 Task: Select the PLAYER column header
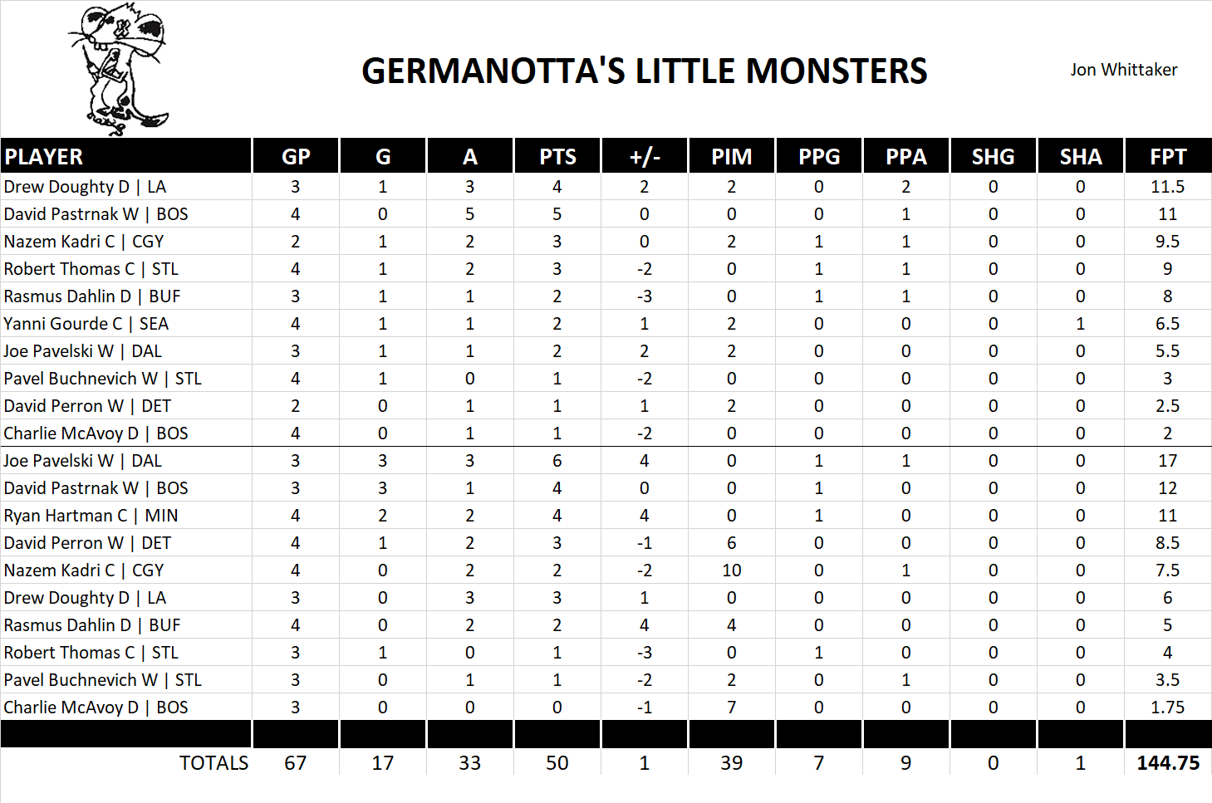click(44, 157)
